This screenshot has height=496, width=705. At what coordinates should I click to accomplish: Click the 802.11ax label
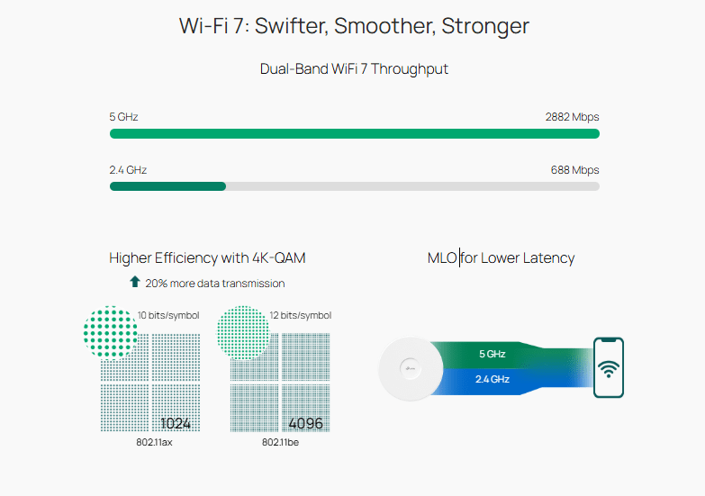point(148,443)
